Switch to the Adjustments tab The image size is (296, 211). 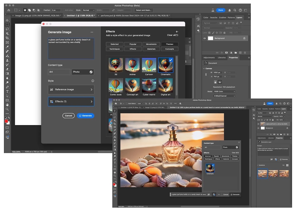(x=209, y=57)
